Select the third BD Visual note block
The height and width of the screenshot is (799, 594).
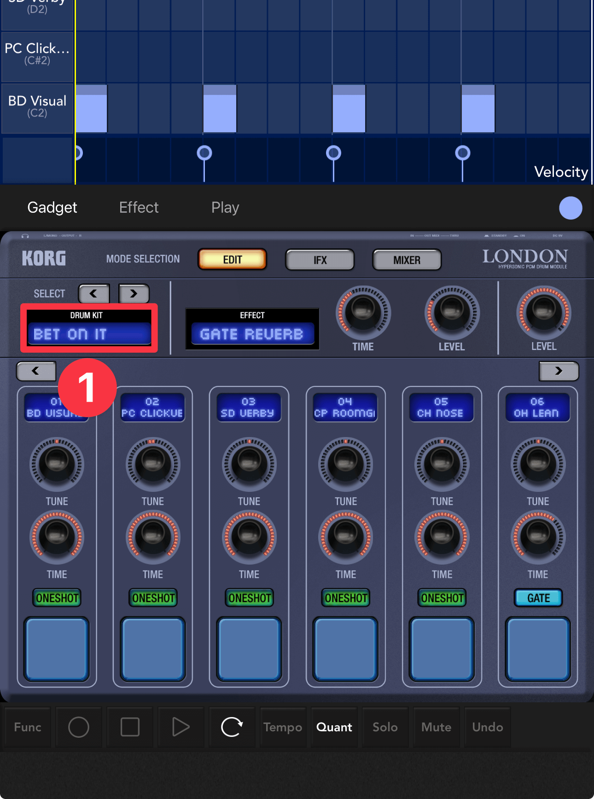point(349,109)
